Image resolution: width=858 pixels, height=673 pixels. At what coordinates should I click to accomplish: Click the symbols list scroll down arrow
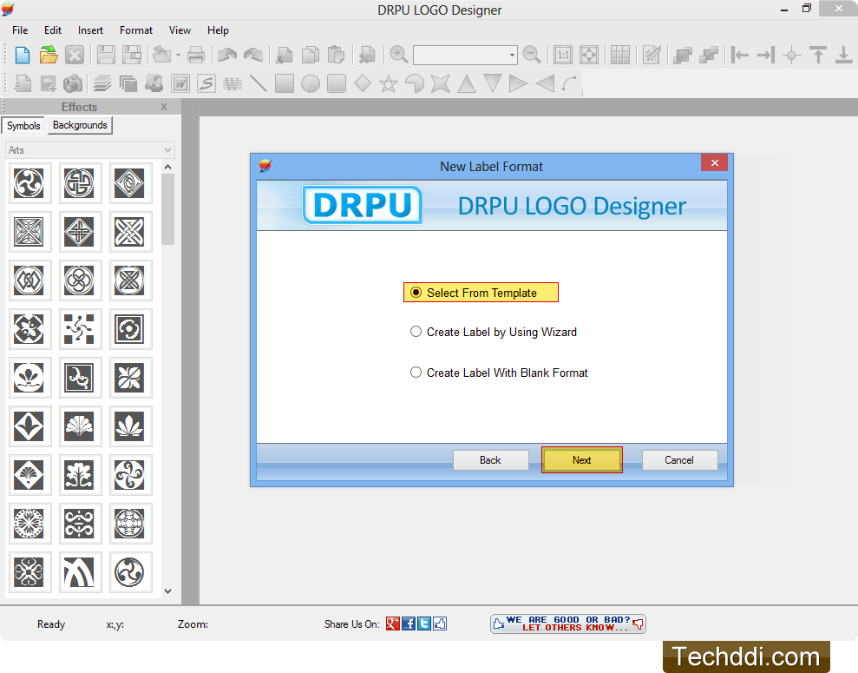[168, 591]
